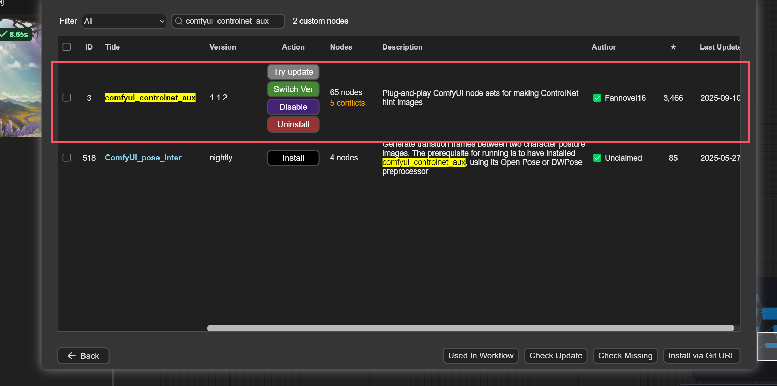777x386 pixels.
Task: Click the 5 conflicts warning indicator
Action: tap(347, 103)
